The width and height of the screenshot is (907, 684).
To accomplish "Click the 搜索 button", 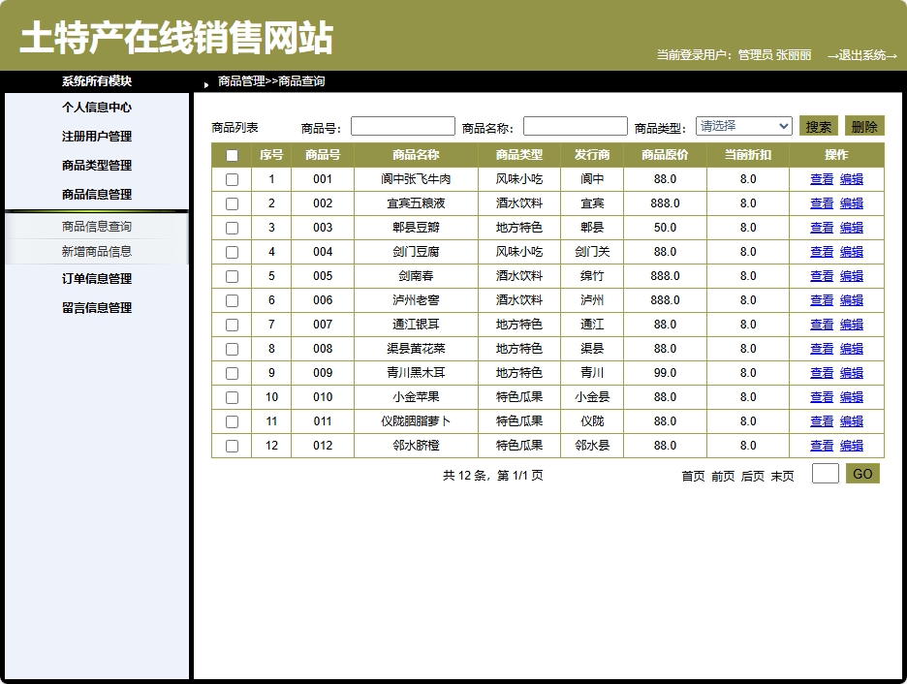I will [817, 125].
